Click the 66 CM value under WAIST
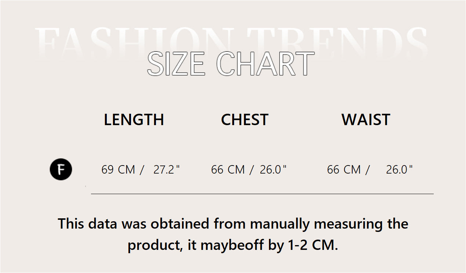Screen dimensions: 466x273 pyautogui.click(x=344, y=170)
